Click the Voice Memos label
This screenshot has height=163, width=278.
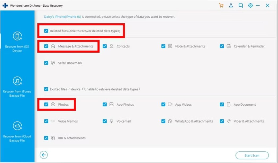tap(68, 121)
